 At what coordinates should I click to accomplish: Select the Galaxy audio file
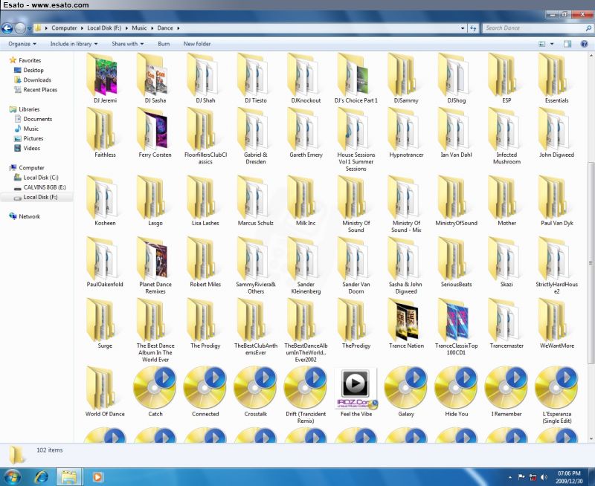[406, 392]
